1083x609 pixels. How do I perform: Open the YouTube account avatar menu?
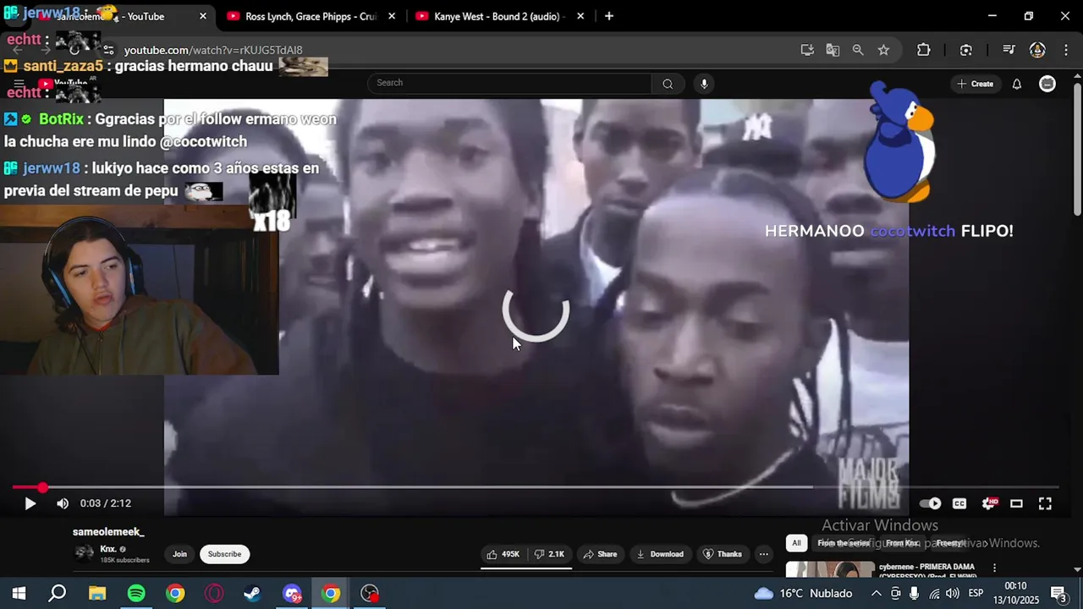pos(1047,84)
